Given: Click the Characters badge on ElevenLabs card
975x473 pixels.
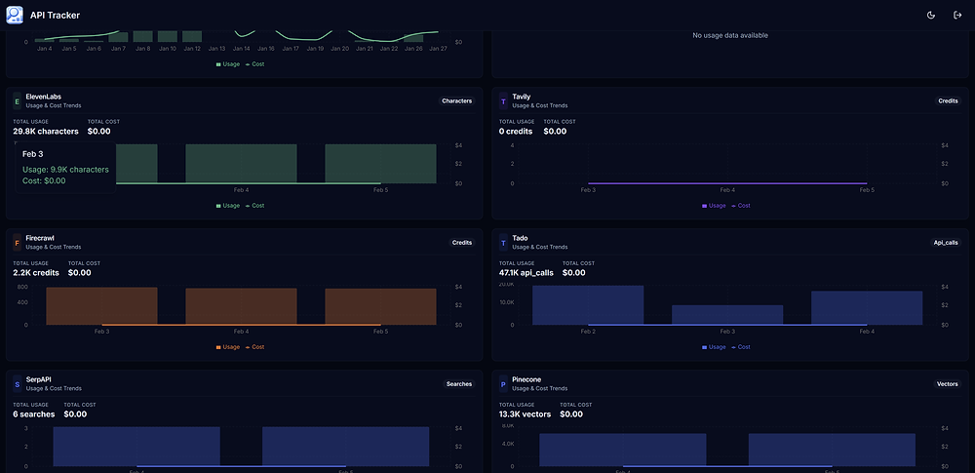Looking at the screenshot, I should (457, 100).
